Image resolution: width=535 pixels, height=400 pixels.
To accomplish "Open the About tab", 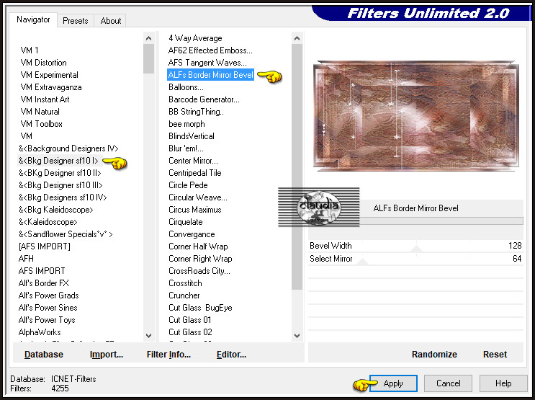I will [111, 21].
